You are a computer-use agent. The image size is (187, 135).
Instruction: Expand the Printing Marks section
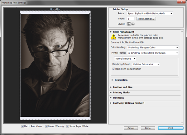point(111,92)
